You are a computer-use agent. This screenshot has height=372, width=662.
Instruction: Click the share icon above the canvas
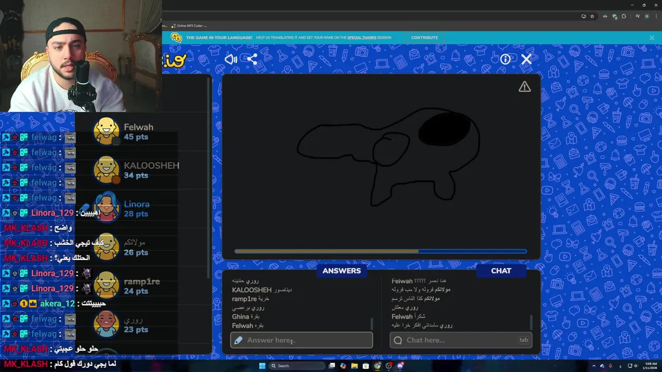[252, 59]
